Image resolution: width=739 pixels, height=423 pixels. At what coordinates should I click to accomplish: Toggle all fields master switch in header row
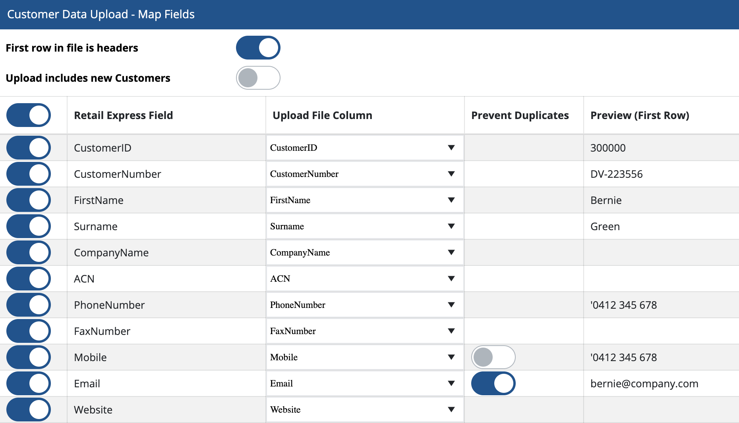pyautogui.click(x=29, y=115)
